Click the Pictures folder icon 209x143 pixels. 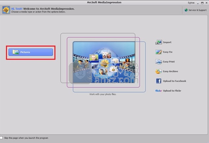coord(16,52)
